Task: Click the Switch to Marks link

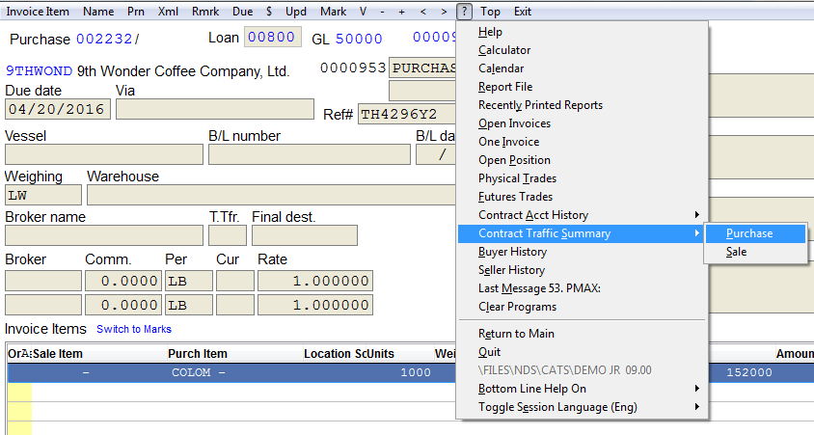Action: pos(134,329)
